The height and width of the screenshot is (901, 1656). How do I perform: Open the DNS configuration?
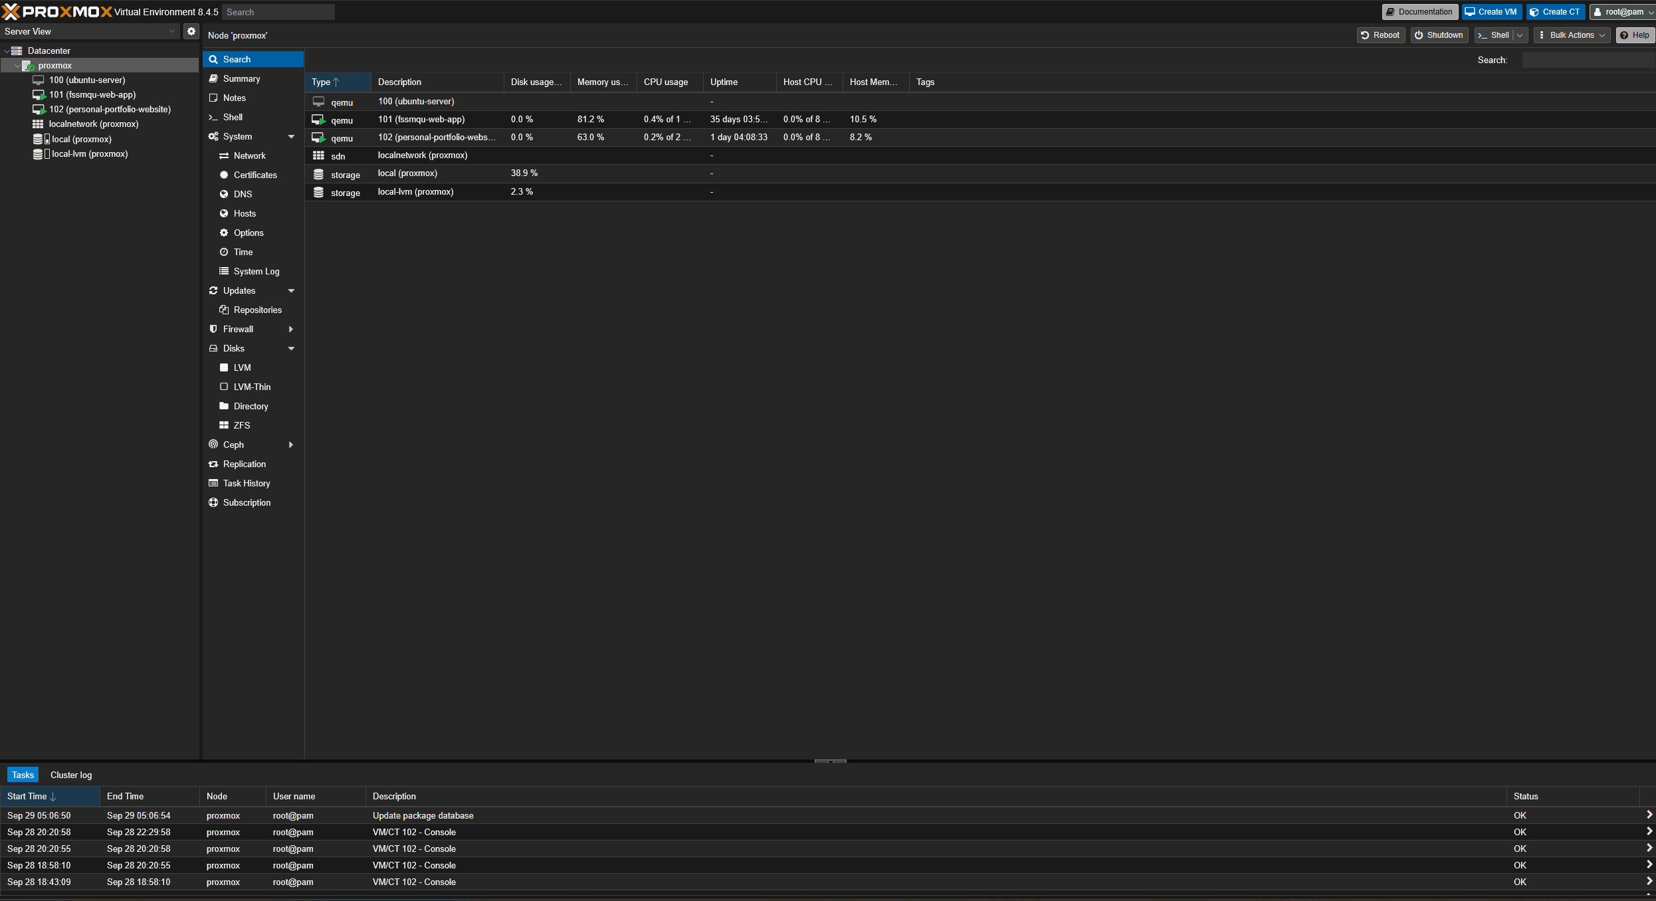coord(242,194)
